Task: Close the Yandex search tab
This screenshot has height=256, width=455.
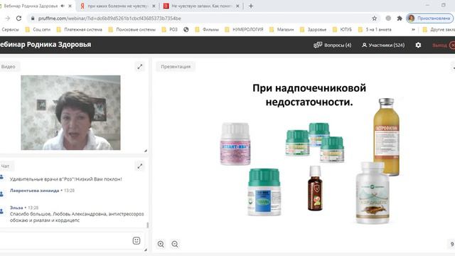Action: 154,6
